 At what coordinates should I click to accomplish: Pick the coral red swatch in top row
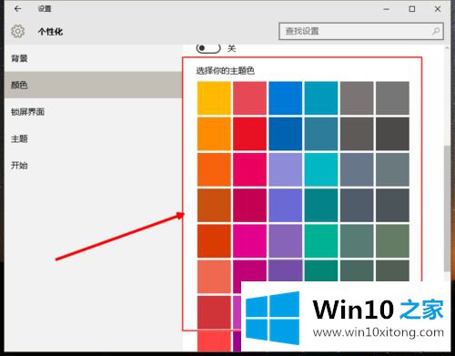[249, 98]
